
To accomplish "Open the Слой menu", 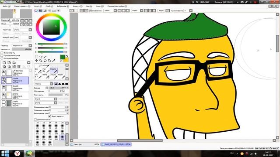I will pyautogui.click(x=49, y=6).
